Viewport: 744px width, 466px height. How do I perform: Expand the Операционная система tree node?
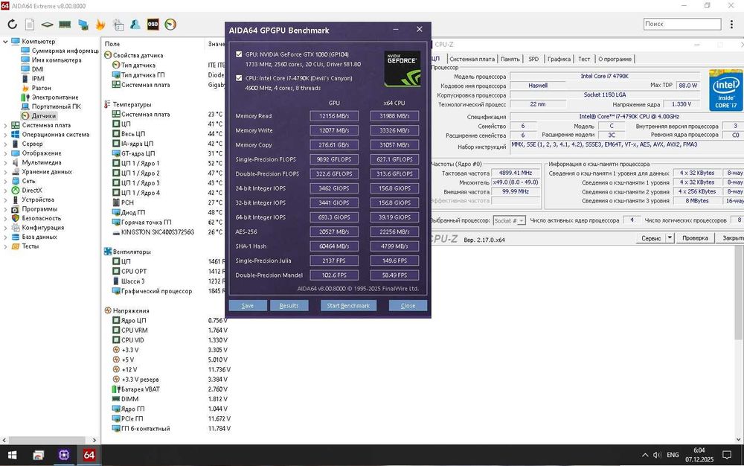pos(5,134)
